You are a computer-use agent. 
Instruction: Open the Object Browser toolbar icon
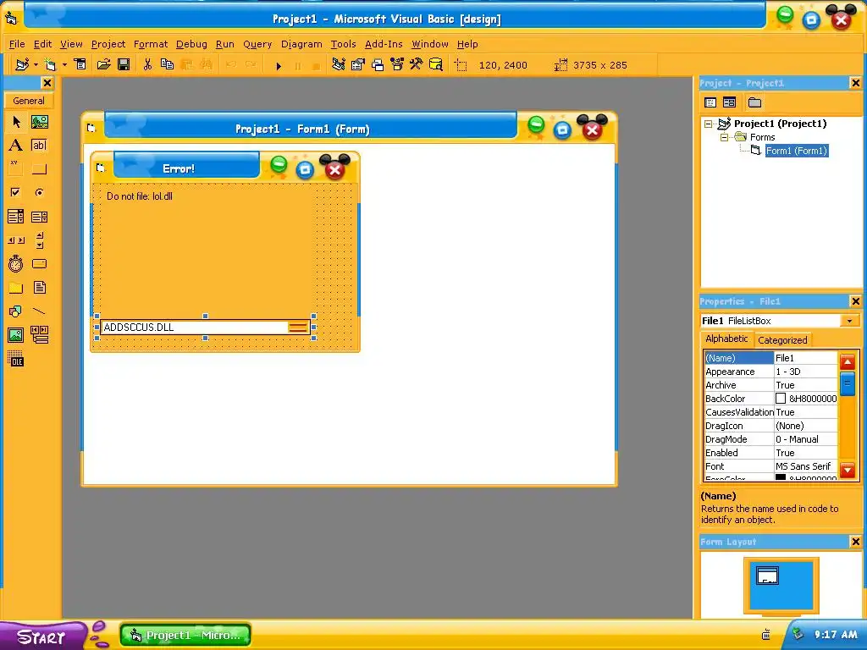[397, 64]
